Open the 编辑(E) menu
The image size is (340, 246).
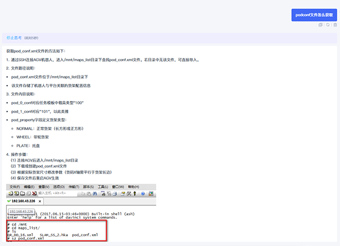(29, 186)
